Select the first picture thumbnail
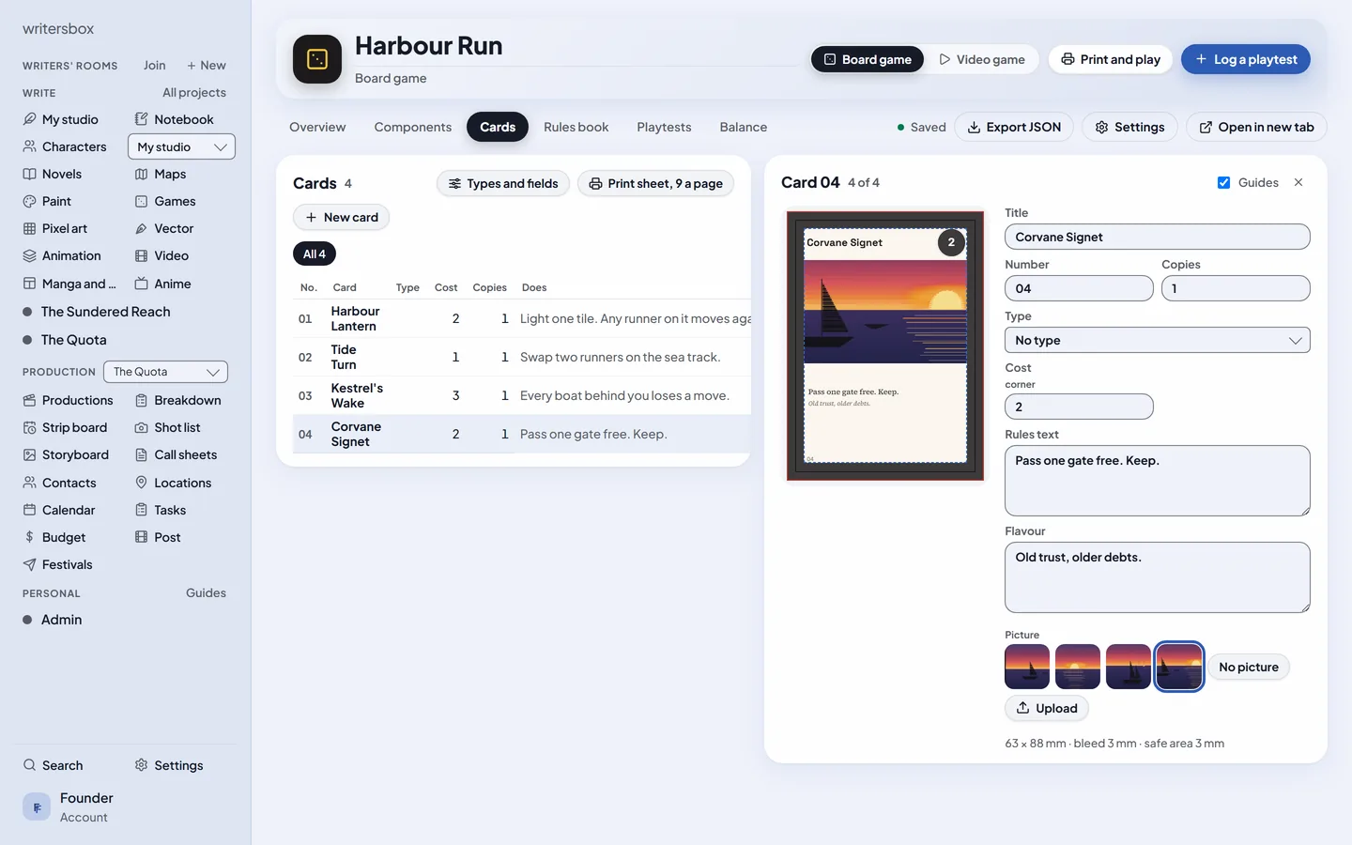 coord(1027,667)
